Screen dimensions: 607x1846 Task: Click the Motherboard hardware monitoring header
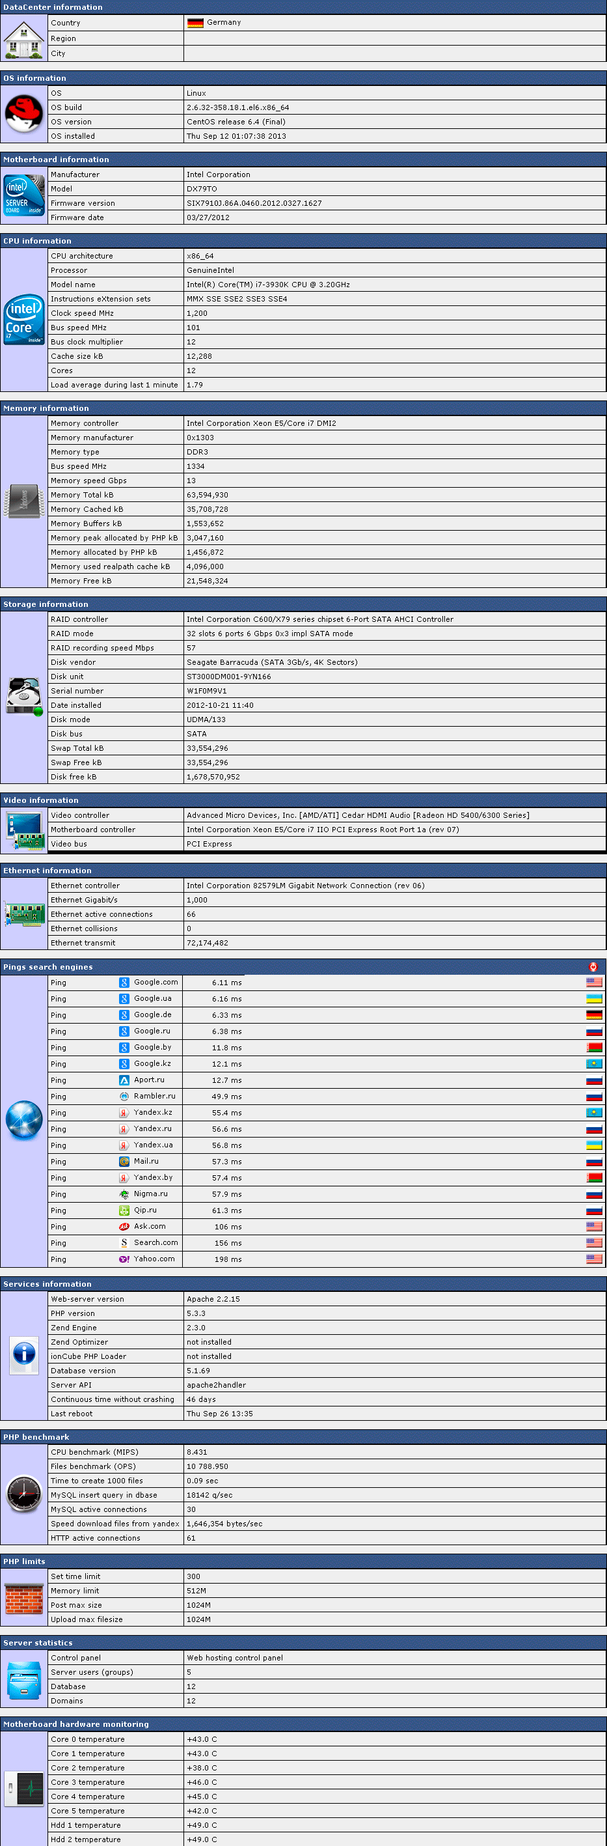pyautogui.click(x=303, y=1724)
